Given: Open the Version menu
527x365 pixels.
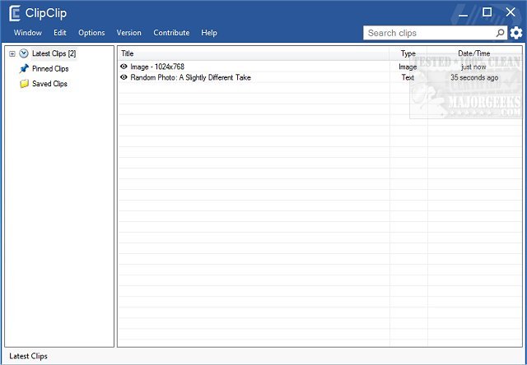Looking at the screenshot, I should [128, 33].
